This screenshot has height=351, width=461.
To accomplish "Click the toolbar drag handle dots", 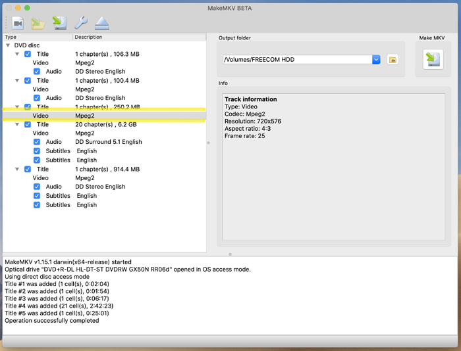I will coord(5,23).
